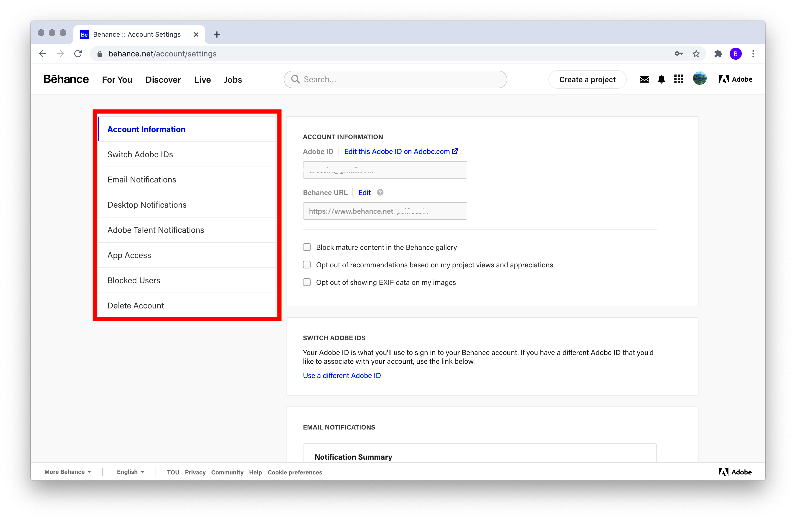This screenshot has width=796, height=521.
Task: Enable Opt out of showing EXIF data
Action: click(307, 282)
